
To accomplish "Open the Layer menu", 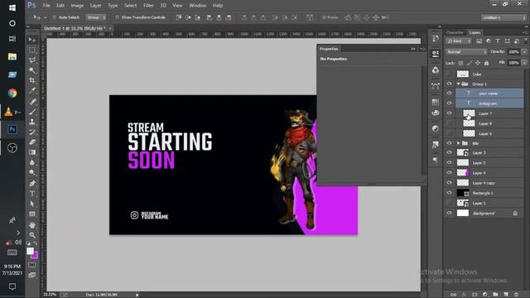I will tap(96, 6).
